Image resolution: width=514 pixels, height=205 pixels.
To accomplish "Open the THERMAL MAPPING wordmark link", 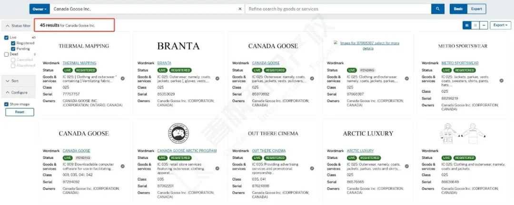I will [79, 63].
